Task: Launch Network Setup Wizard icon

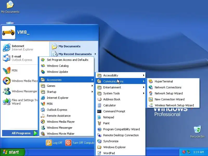Action: 151,93
